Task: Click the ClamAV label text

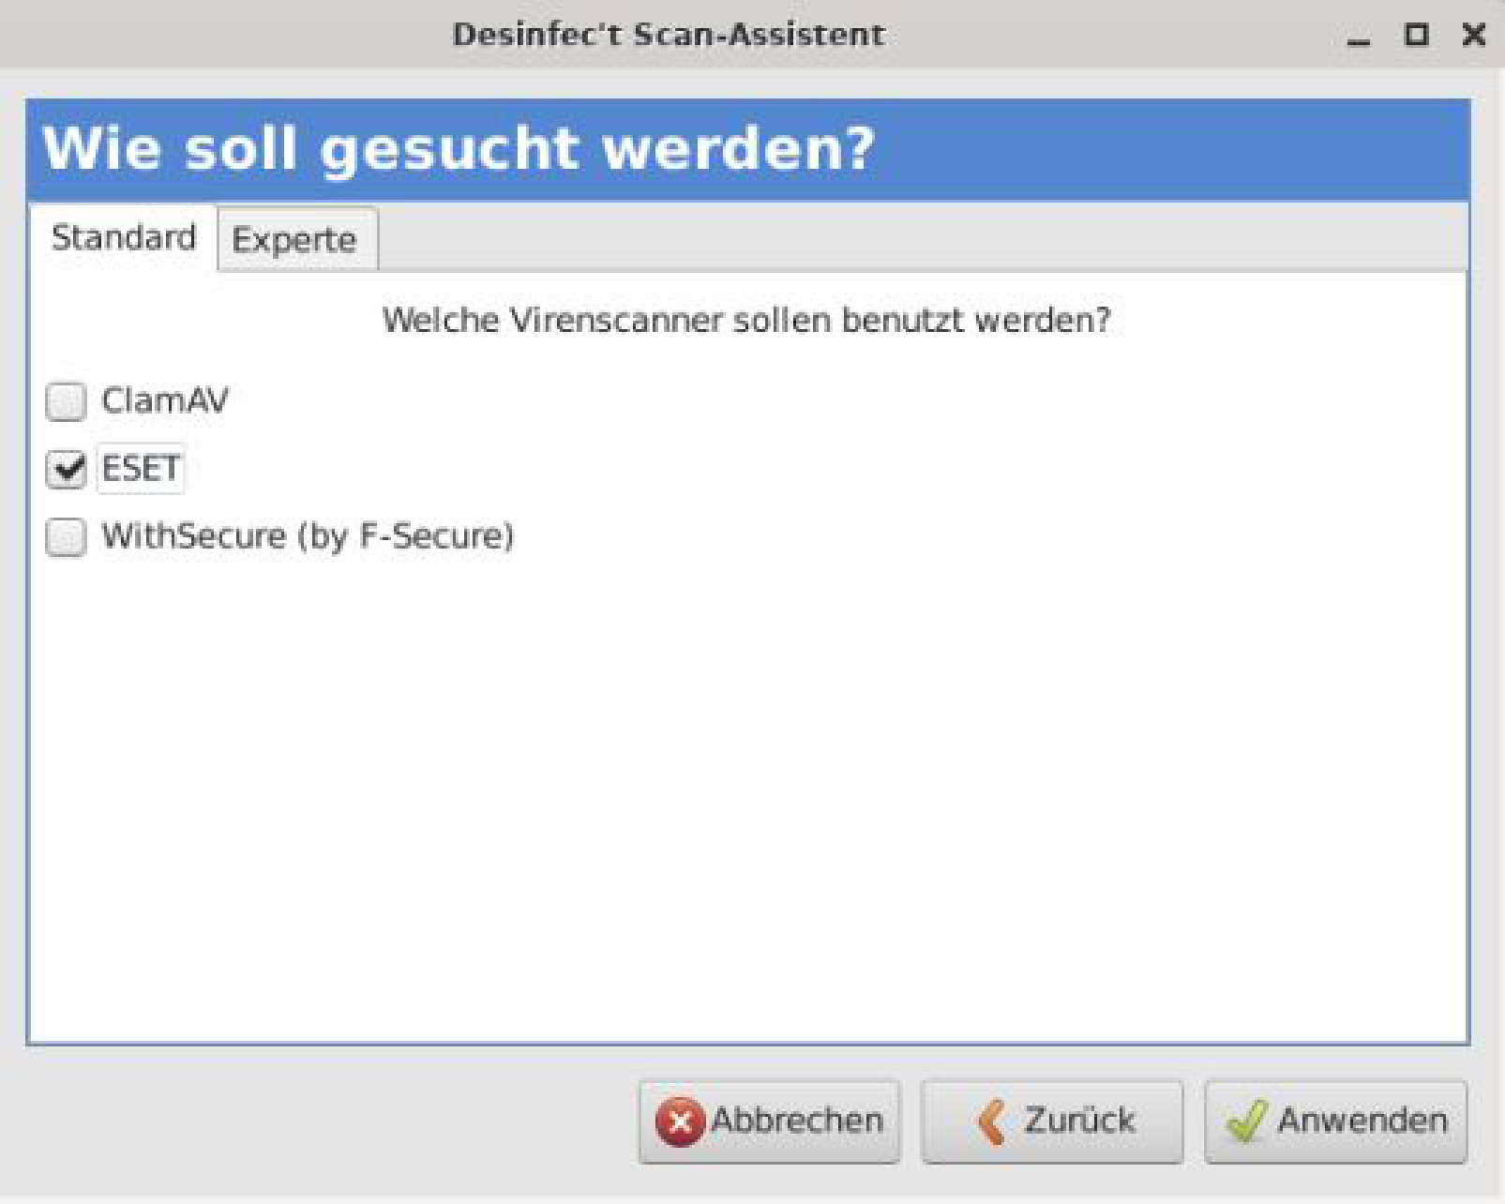Action: [165, 401]
